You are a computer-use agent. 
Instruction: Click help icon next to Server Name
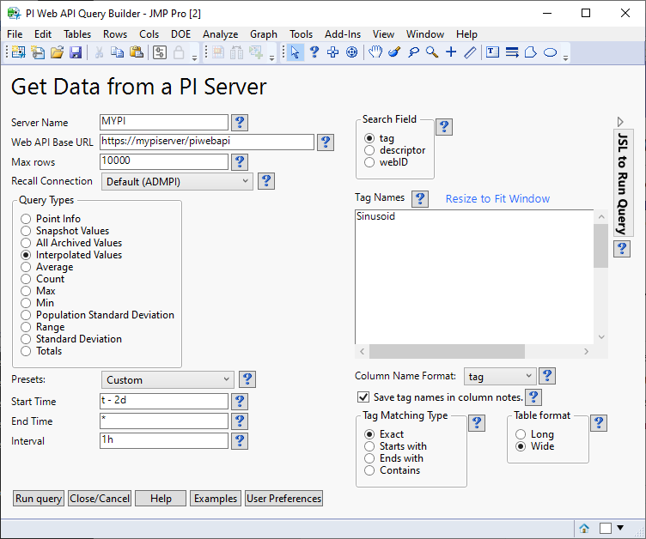click(240, 123)
